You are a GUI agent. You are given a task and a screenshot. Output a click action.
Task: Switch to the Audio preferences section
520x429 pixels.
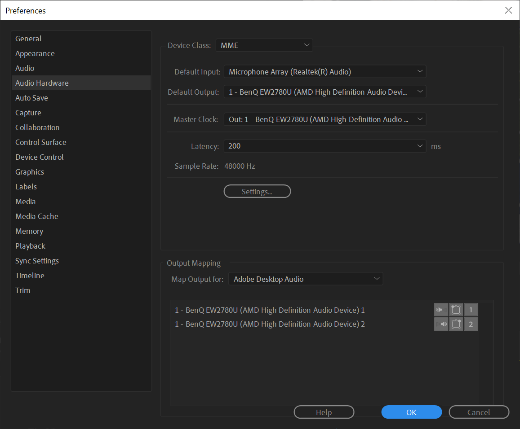(x=25, y=68)
